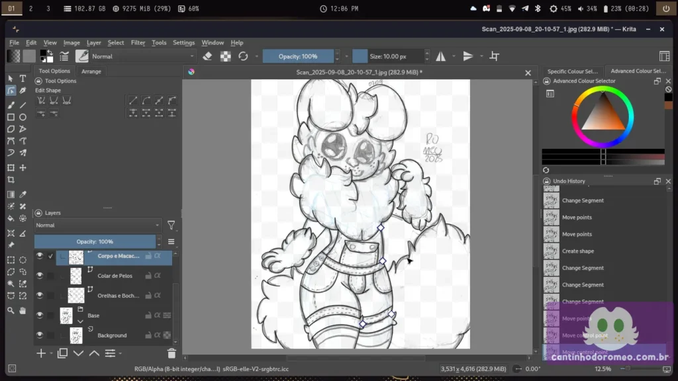
Task: Open the Window menu
Action: [213, 43]
